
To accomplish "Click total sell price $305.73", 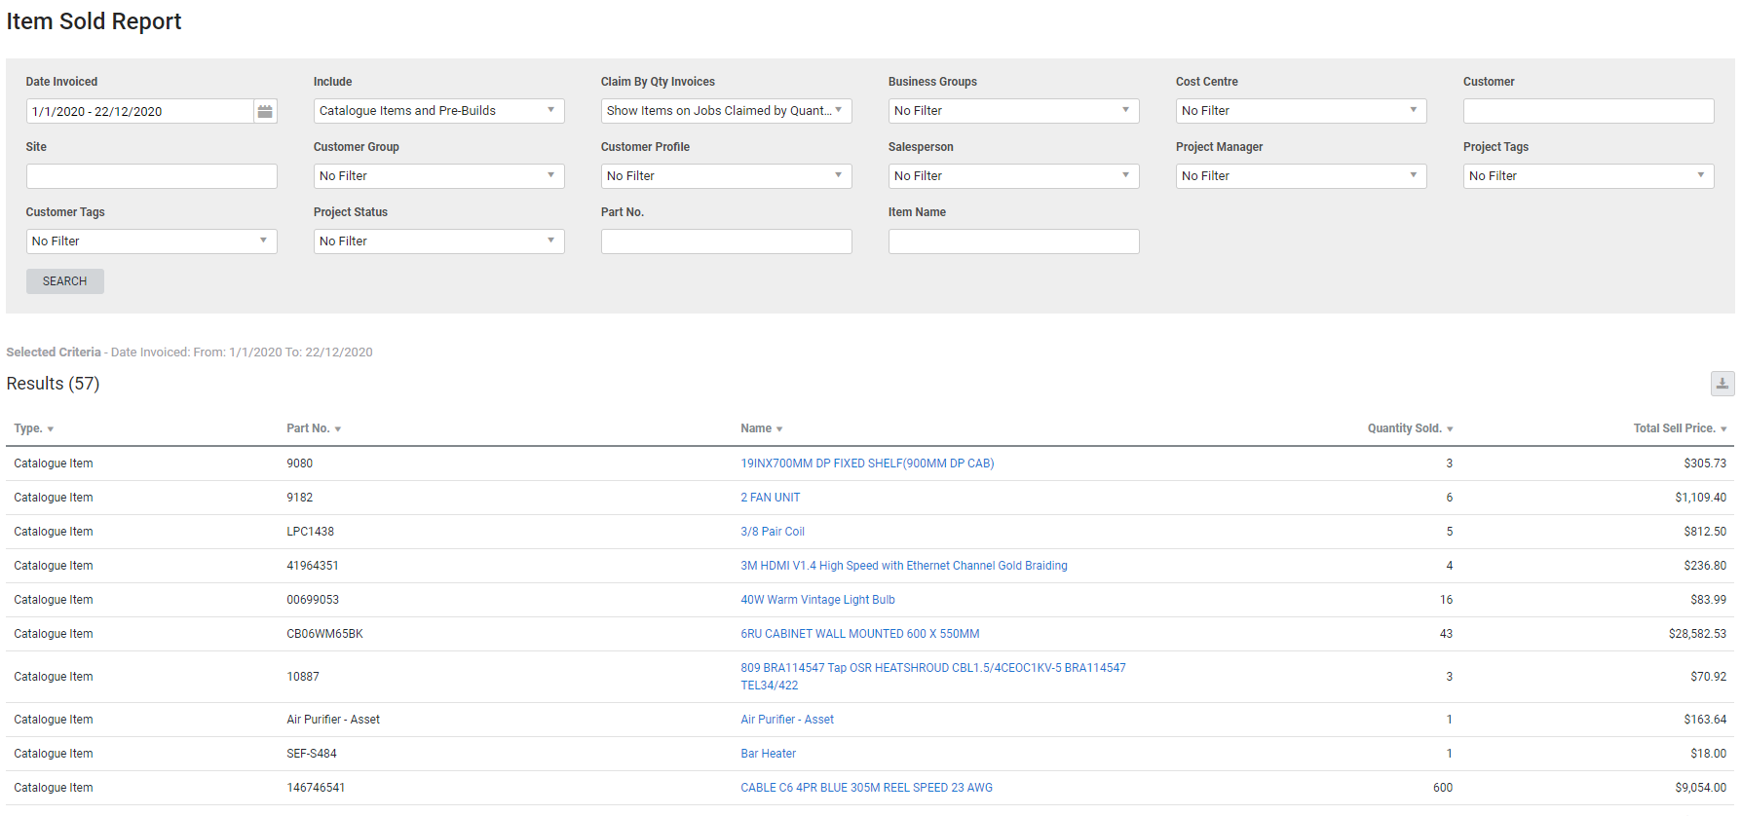I will (x=1705, y=464).
